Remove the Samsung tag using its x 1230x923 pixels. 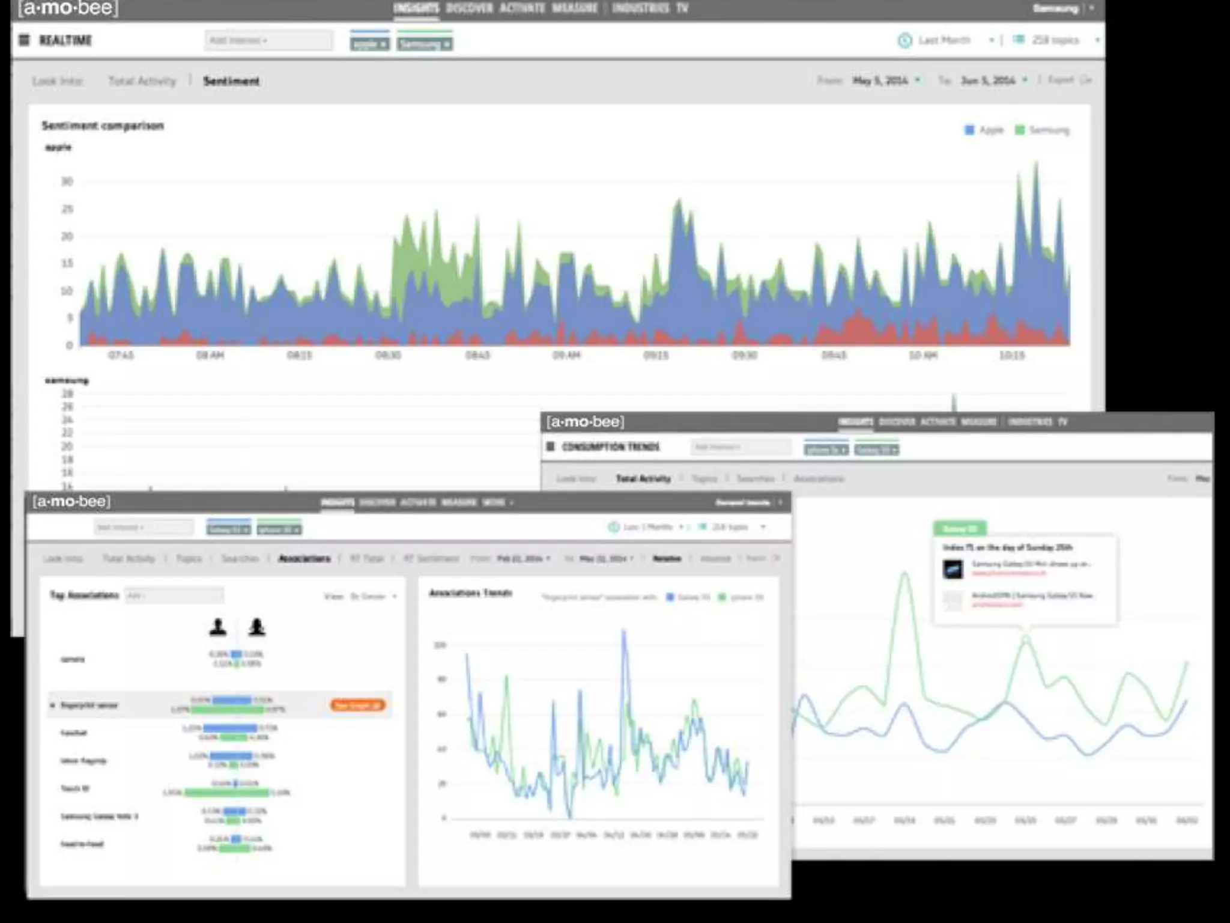point(446,44)
